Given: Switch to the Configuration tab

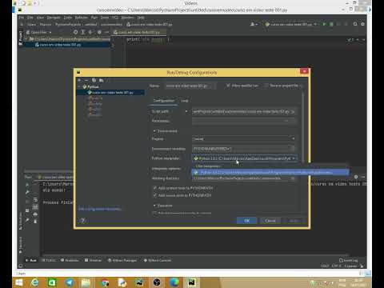Looking at the screenshot, I should coord(164,101).
